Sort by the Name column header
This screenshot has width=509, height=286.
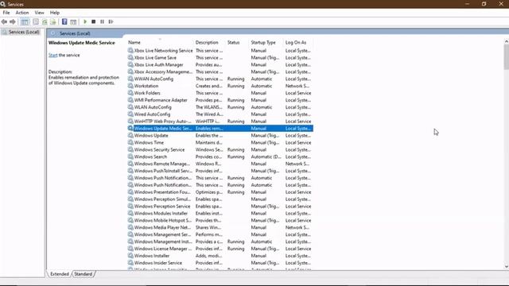[x=134, y=42]
